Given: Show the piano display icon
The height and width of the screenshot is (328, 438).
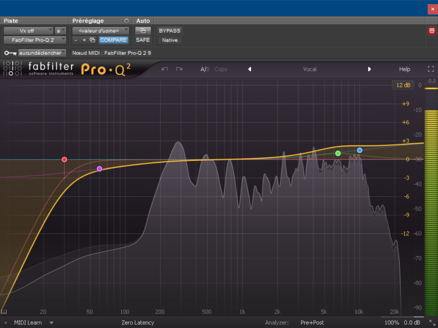Looking at the screenshot, I should (x=4, y=312).
